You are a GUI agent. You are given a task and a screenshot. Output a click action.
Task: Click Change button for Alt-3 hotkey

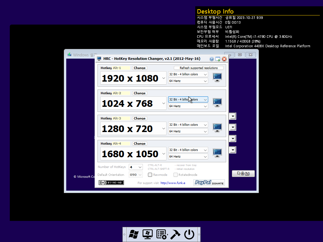tap(139, 118)
